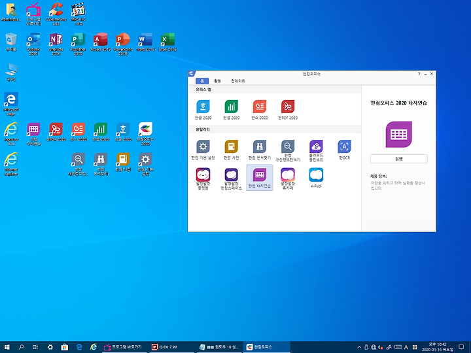This screenshot has height=353, width=471.
Task: Select 한컴 사전 shortcut on the desktop
Action: 123,162
